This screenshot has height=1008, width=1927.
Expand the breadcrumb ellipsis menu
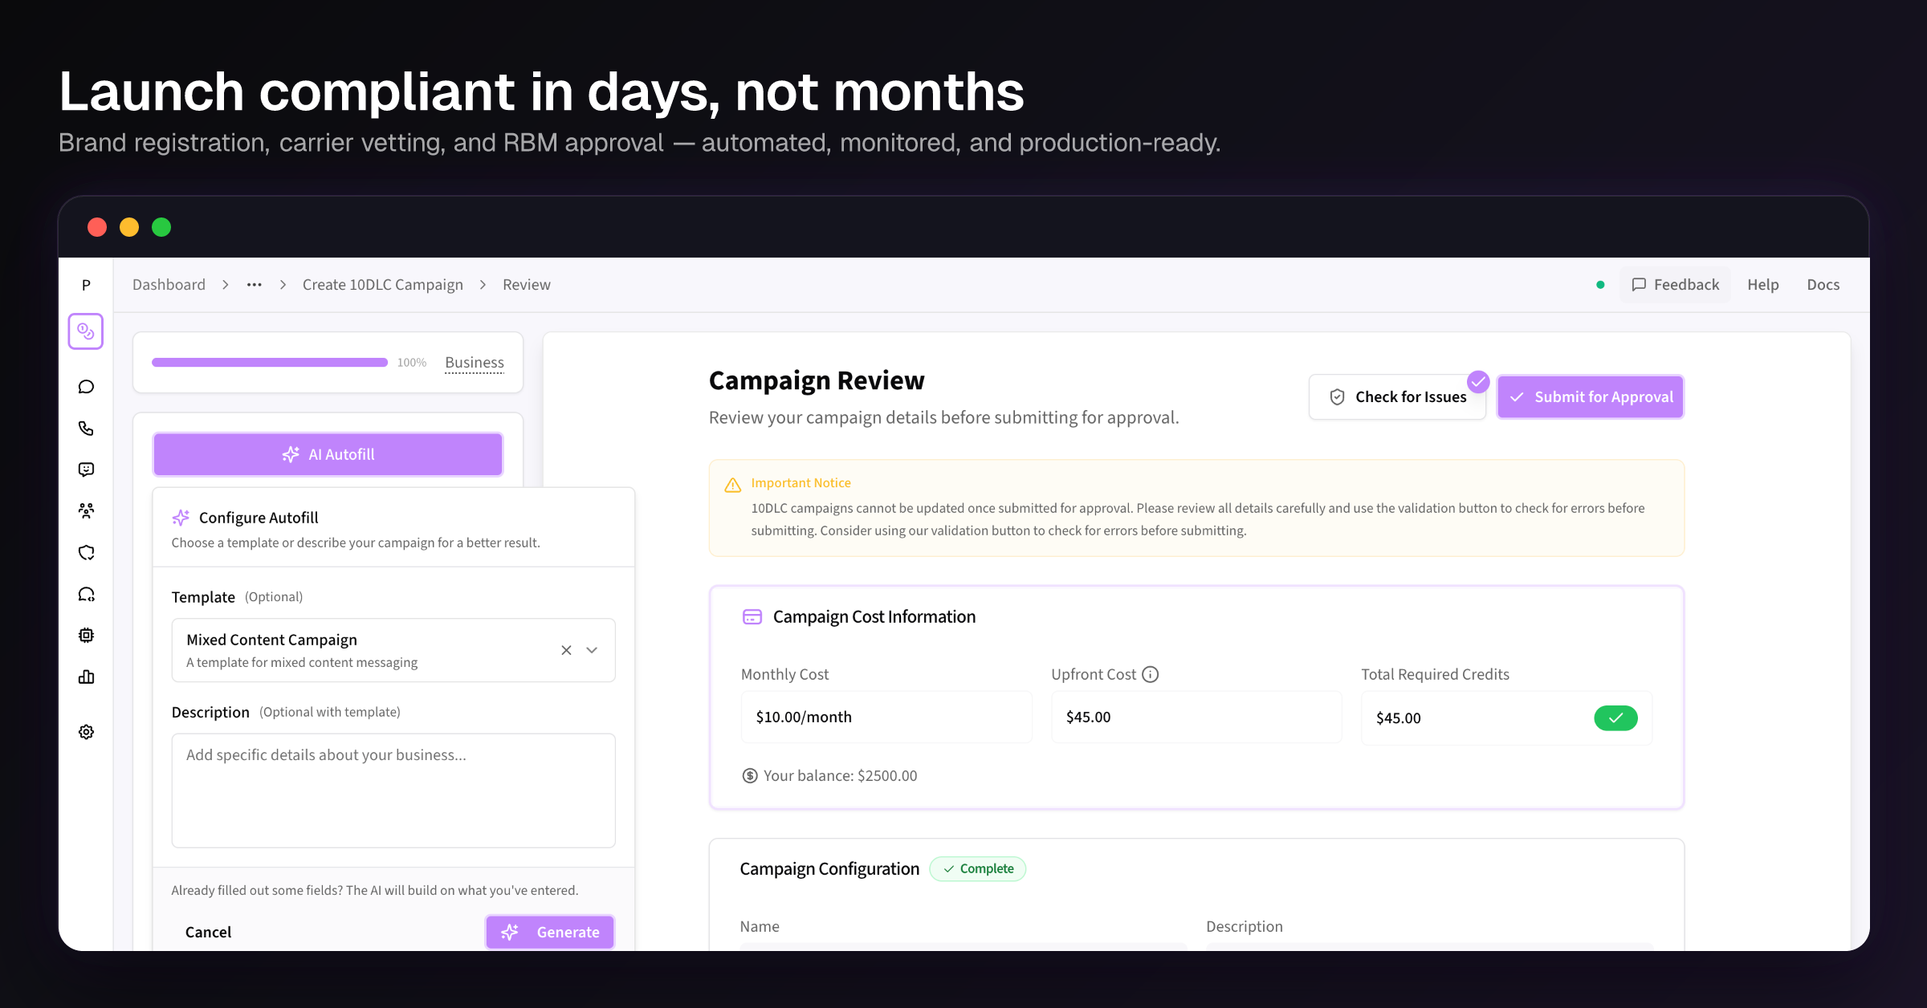point(254,285)
